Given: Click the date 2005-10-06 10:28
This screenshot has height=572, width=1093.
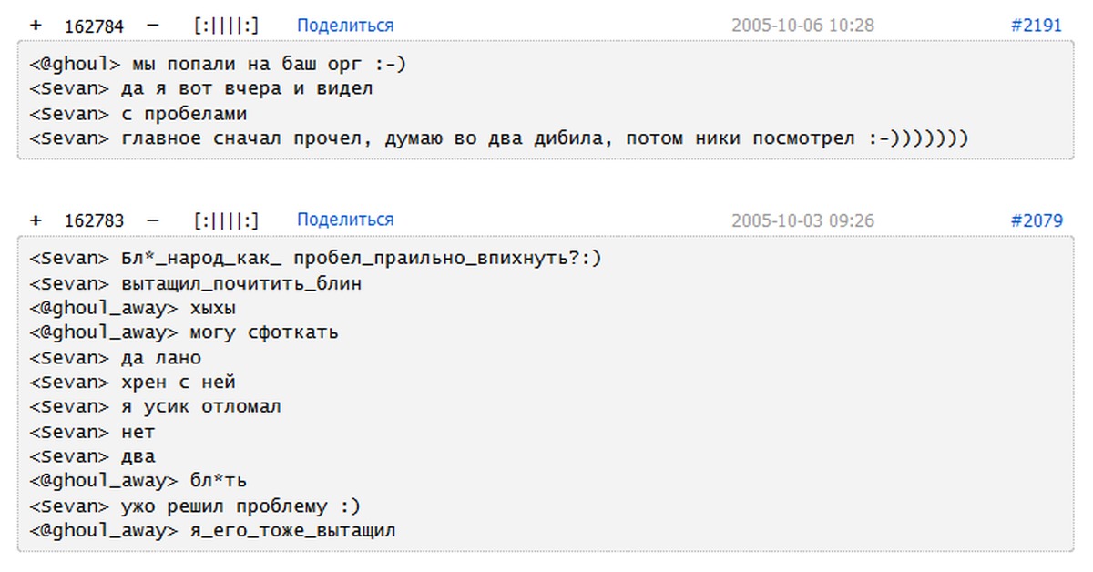Looking at the screenshot, I should (x=802, y=26).
